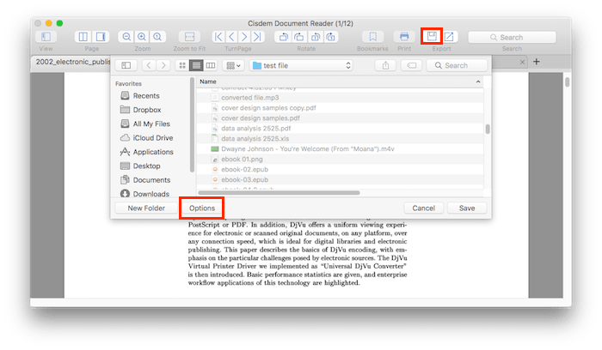Click the Save button
This screenshot has height=350, width=602.
(x=467, y=208)
